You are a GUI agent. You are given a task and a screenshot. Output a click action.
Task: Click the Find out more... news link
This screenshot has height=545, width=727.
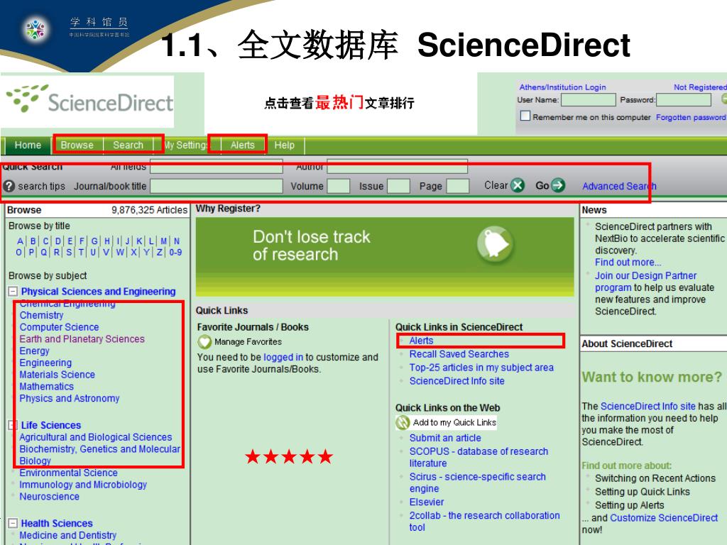coord(628,263)
